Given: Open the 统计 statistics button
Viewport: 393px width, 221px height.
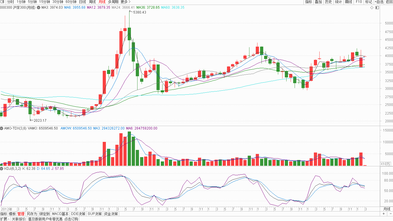Looking at the screenshot, I should tap(338, 2).
